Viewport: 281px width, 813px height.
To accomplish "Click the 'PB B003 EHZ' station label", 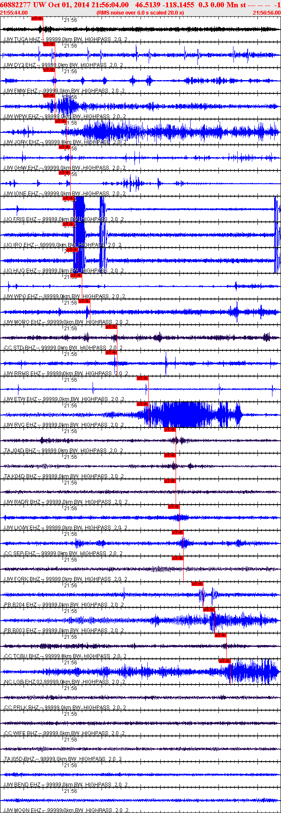I will coord(21,631).
